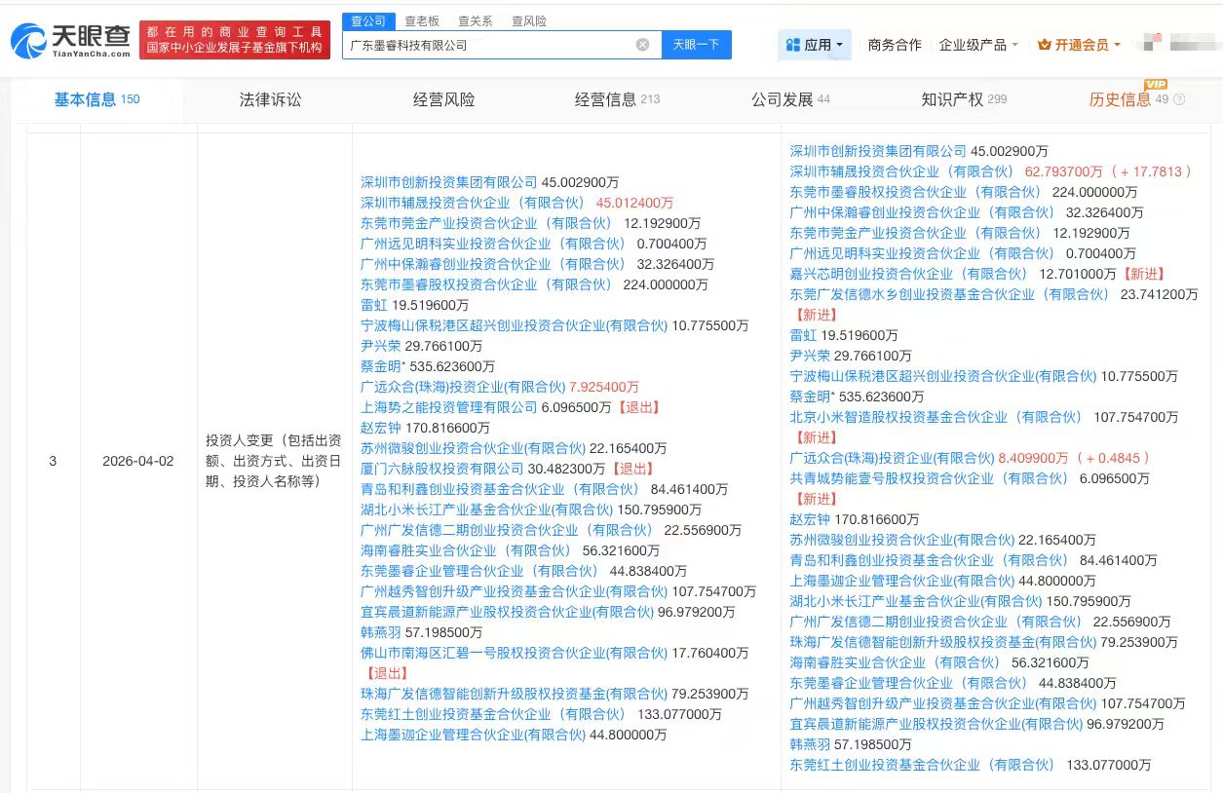1223x793 pixels.
Task: Select the red 62.793700万 (+17.7813) amount
Action: click(x=1109, y=171)
